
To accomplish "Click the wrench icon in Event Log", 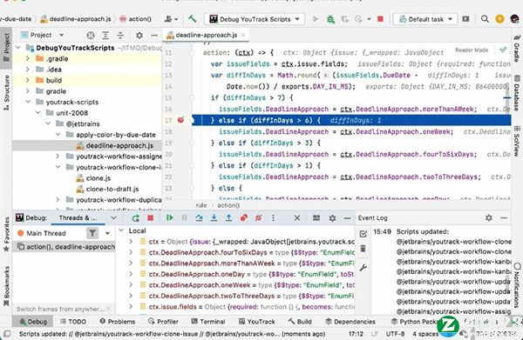I will [x=363, y=267].
